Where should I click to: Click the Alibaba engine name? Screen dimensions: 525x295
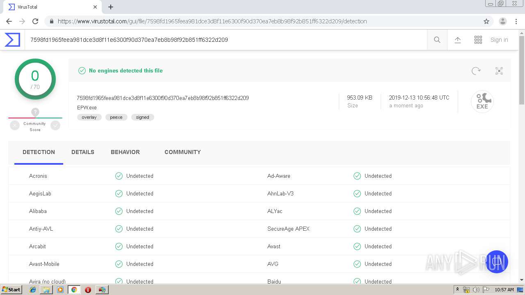38,211
